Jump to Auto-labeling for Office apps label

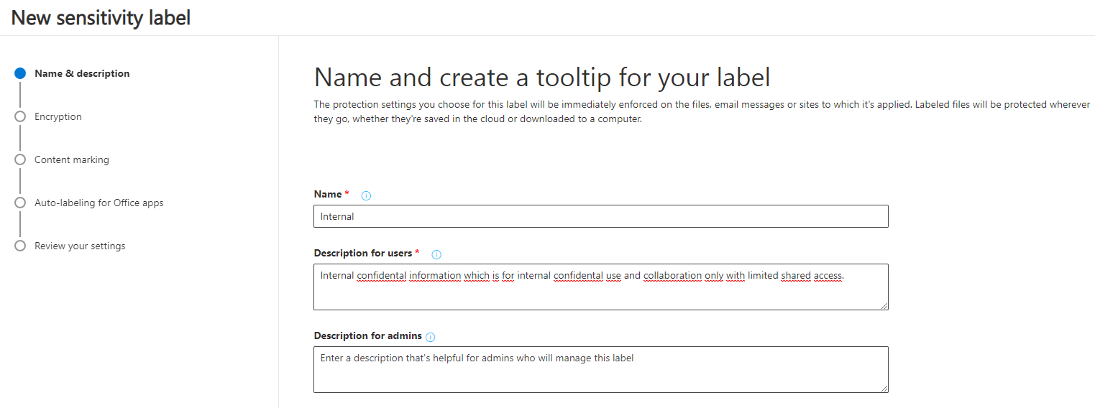(x=98, y=203)
